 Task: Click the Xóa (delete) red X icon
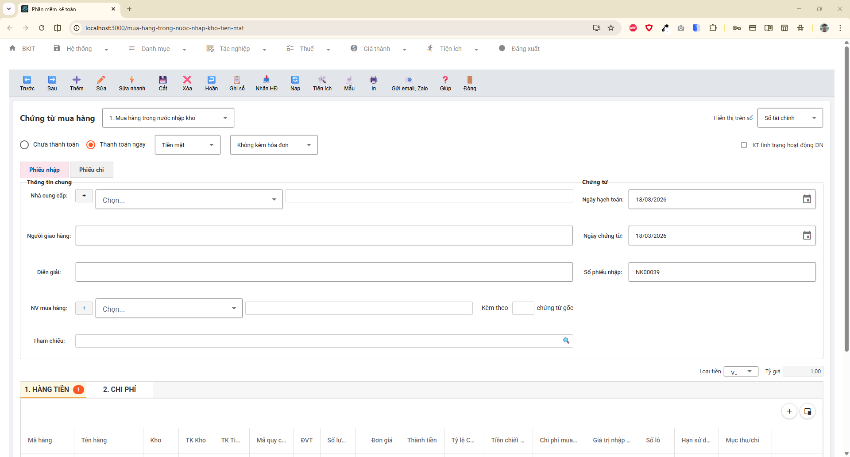click(x=187, y=80)
